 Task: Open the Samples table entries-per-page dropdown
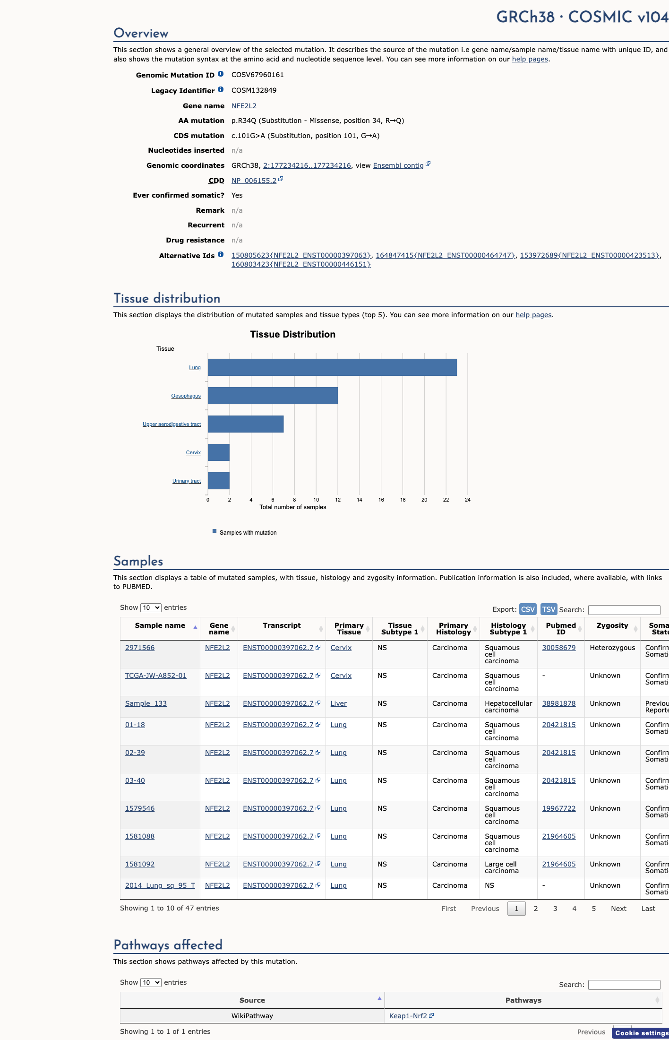pyautogui.click(x=151, y=607)
